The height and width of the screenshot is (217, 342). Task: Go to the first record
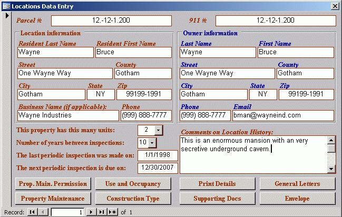[x=32, y=212]
